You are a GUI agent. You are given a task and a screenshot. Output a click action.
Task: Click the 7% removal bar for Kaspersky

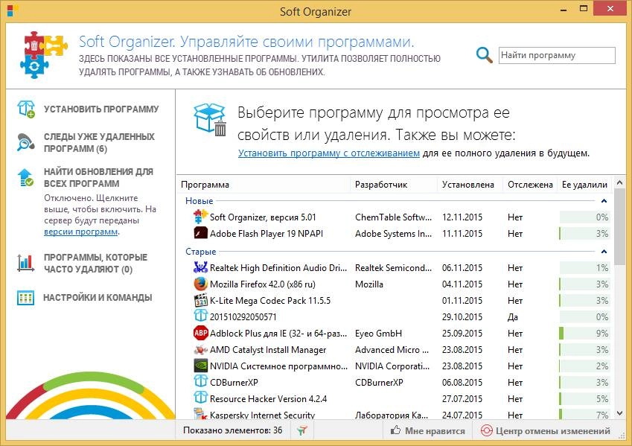click(584, 415)
